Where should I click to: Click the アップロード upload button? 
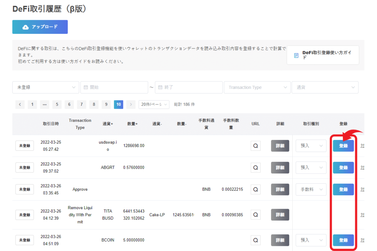40,27
